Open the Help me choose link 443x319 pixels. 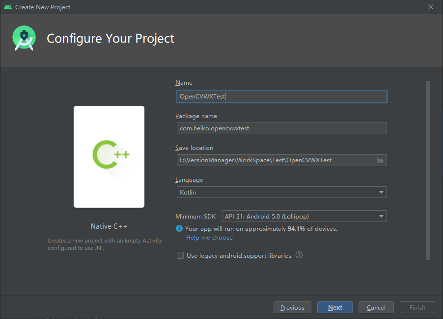click(x=209, y=238)
